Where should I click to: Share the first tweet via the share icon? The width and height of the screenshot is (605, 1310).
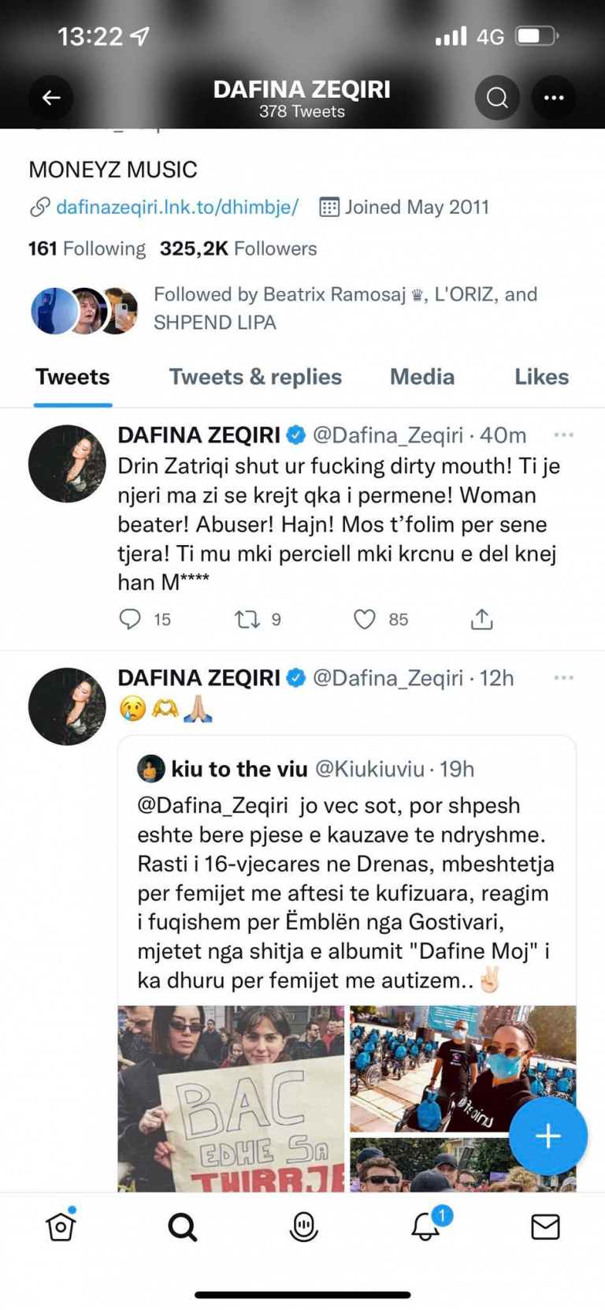click(481, 619)
